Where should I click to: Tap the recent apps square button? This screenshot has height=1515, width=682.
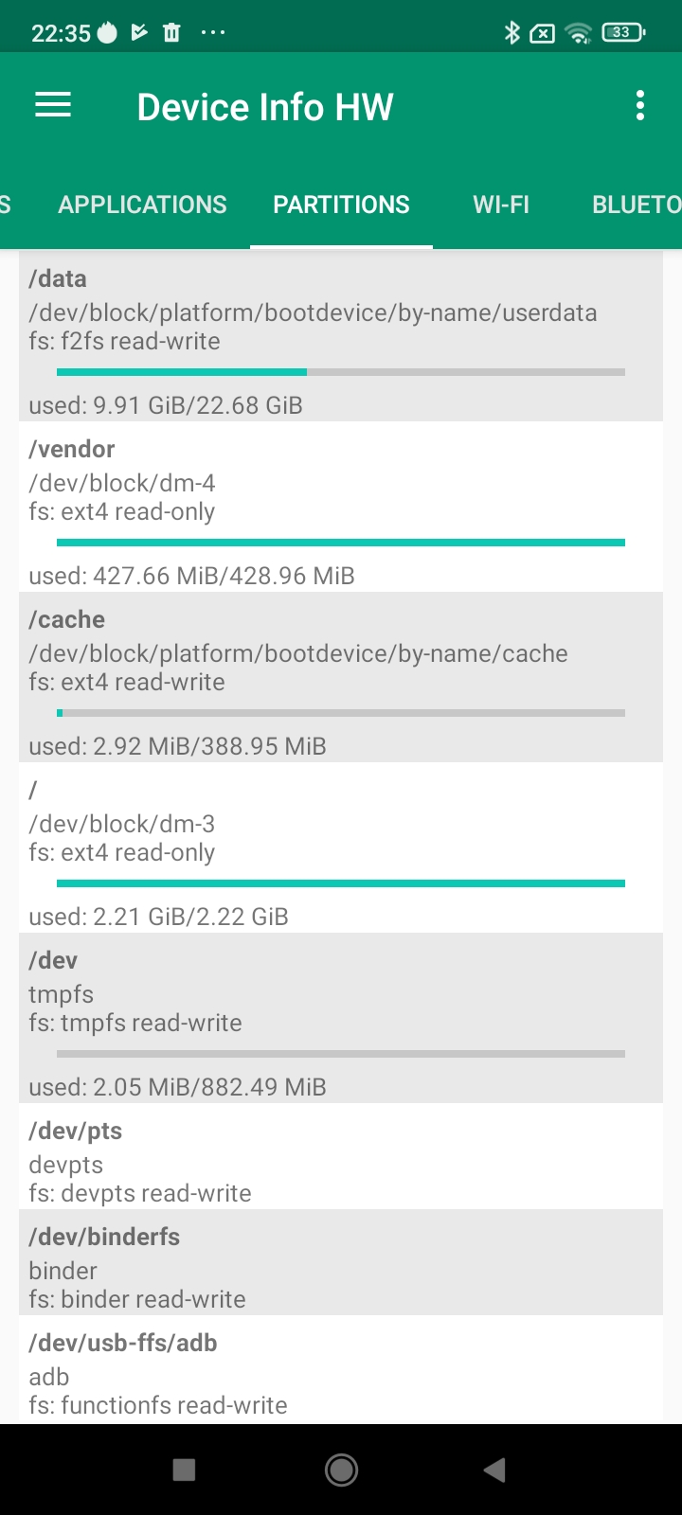pyautogui.click(x=185, y=1470)
